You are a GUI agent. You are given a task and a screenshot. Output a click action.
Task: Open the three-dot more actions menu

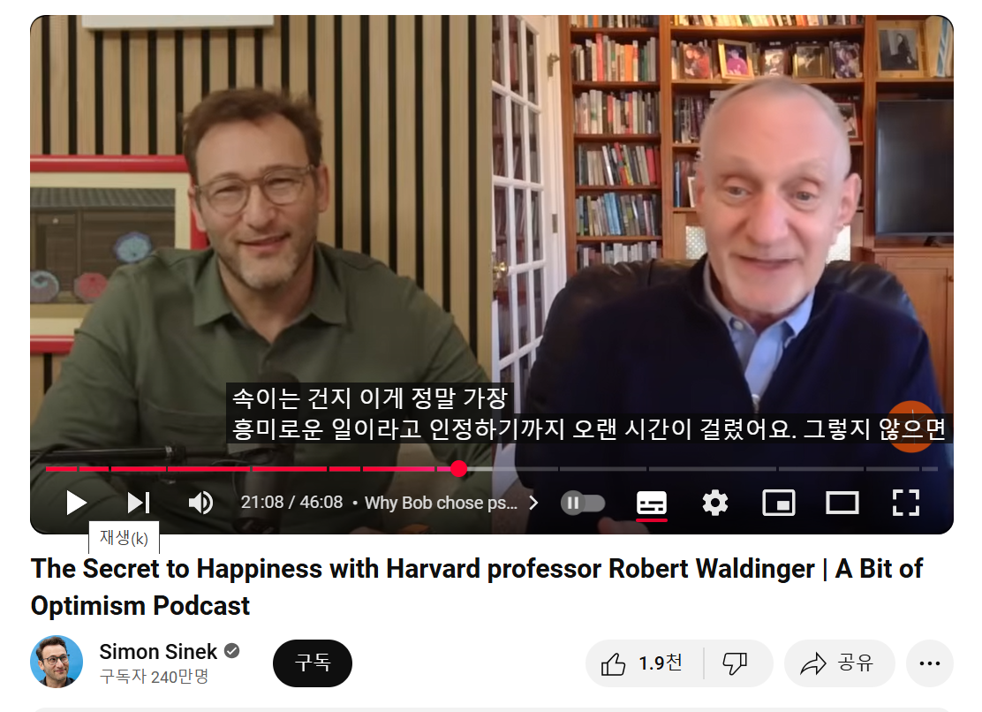(x=929, y=663)
